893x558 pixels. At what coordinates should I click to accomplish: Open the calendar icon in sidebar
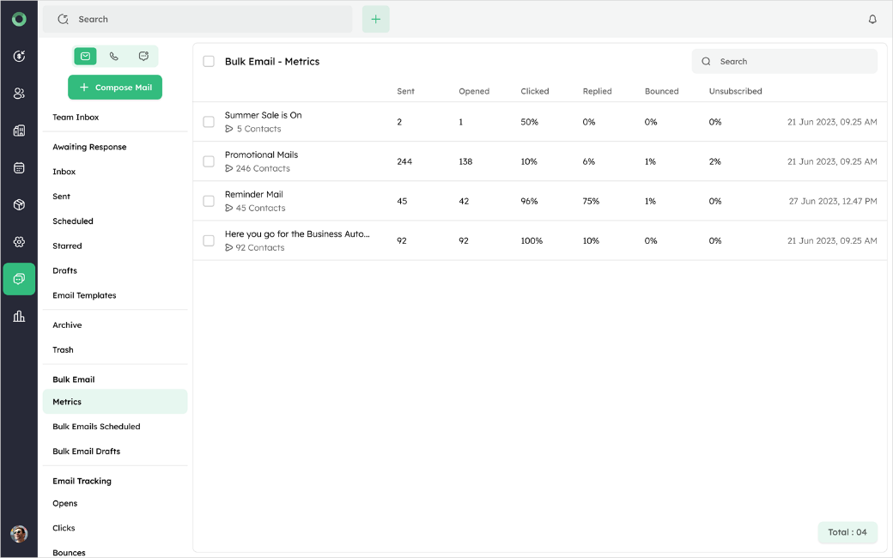coord(19,168)
